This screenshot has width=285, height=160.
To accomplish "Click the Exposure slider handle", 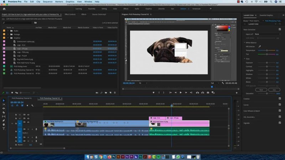I will click(267, 63).
